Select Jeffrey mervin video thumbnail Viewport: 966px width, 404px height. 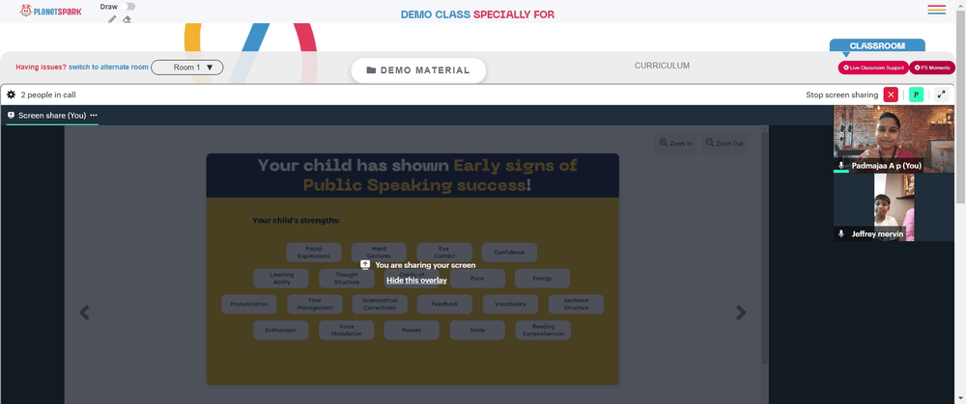click(875, 207)
